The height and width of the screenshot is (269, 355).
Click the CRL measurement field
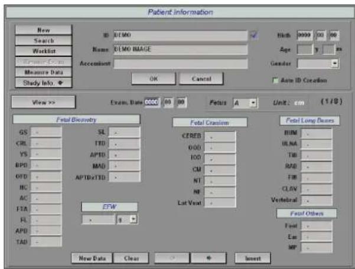click(46, 143)
